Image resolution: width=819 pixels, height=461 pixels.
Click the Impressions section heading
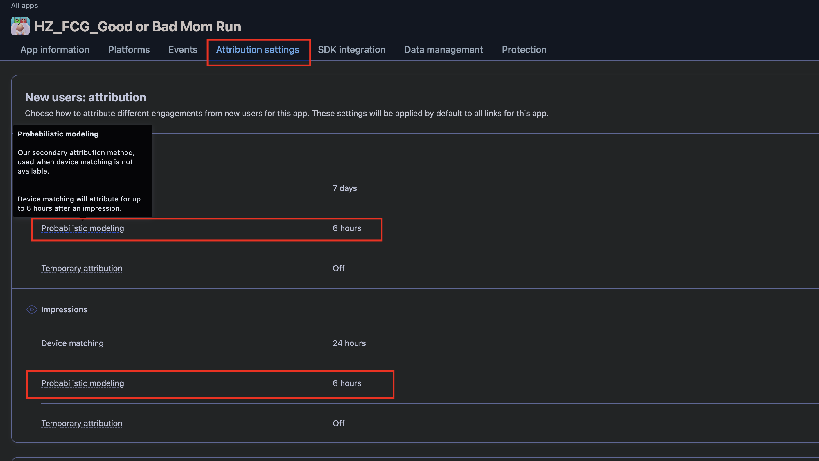(x=64, y=309)
